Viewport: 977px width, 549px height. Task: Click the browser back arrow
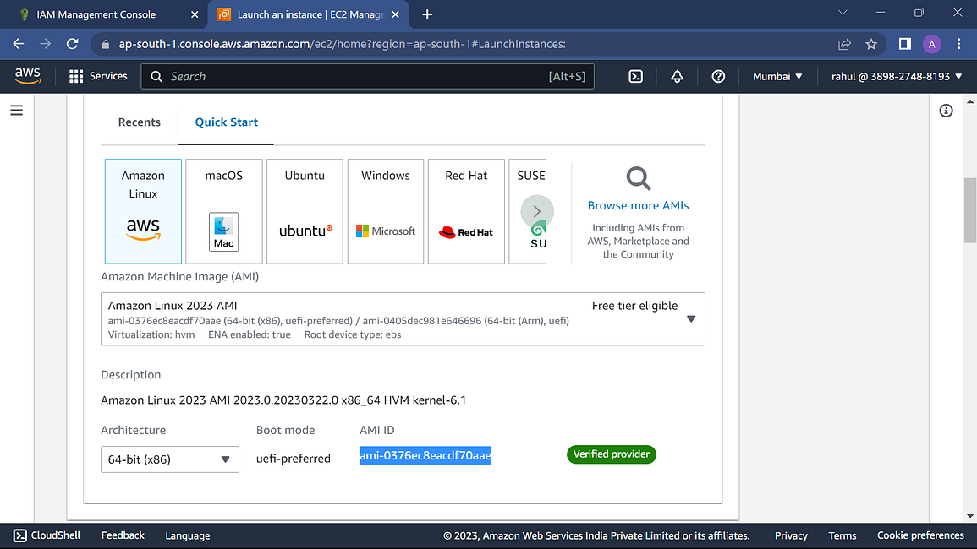(x=19, y=44)
